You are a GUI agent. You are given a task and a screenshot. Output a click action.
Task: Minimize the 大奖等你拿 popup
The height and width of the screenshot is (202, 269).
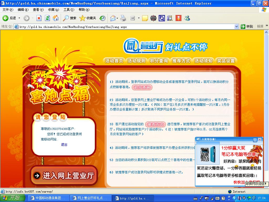pos(255,140)
